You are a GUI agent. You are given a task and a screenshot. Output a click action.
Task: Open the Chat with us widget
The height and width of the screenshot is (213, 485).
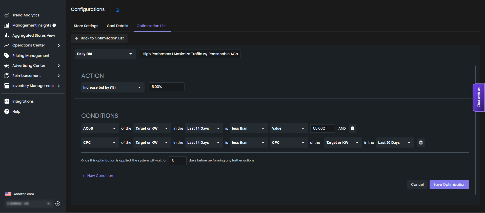[478, 98]
